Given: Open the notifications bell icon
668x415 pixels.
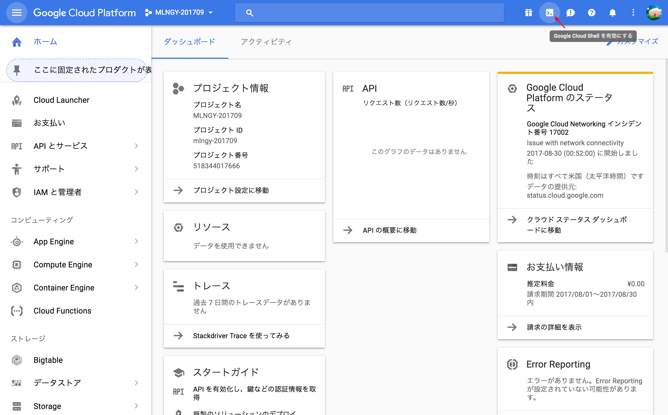Looking at the screenshot, I should pyautogui.click(x=613, y=13).
